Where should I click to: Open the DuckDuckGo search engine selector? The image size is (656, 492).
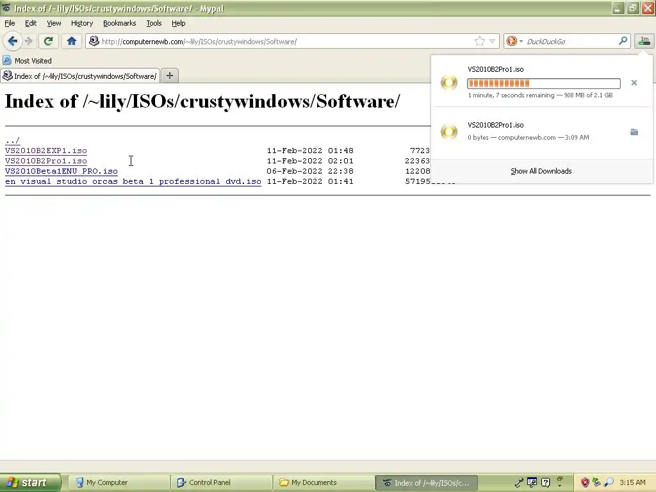514,41
